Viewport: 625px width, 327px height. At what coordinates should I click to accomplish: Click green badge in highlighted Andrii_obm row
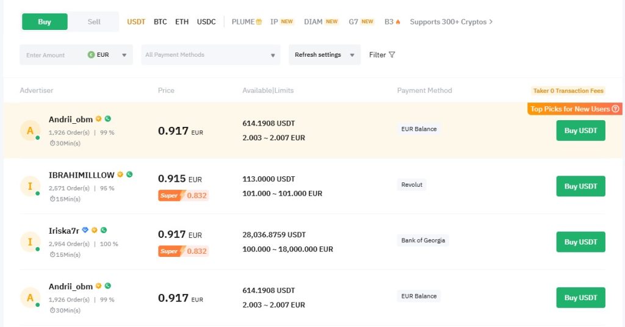(x=107, y=118)
